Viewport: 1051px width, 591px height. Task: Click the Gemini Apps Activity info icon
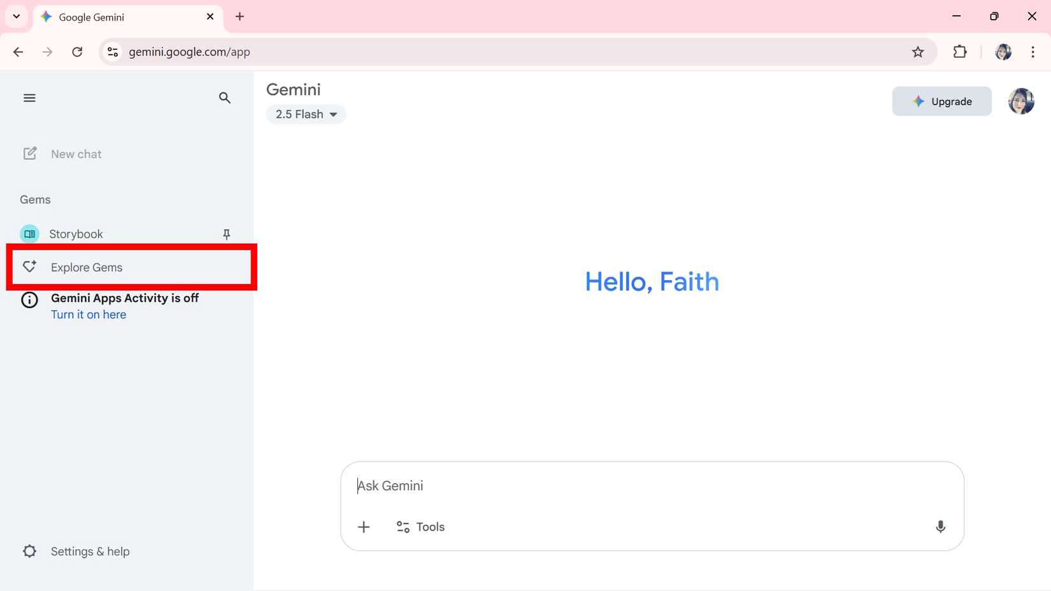tap(29, 300)
